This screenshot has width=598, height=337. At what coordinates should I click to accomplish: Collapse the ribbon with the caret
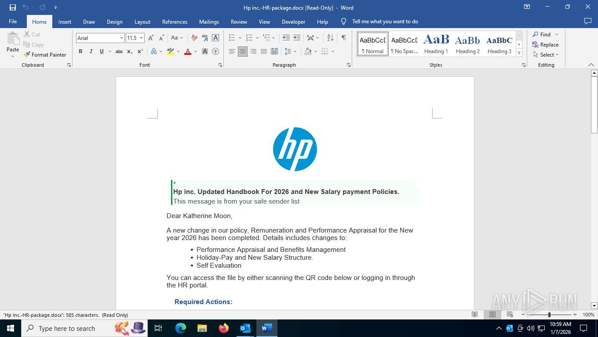(x=591, y=65)
